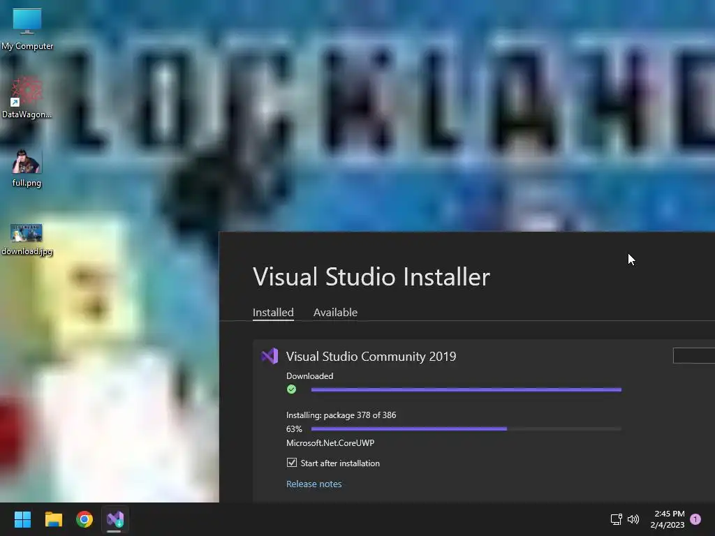Click the Installing: package 378 of 386 text
Screen dimensions: 715x536
click(341, 415)
